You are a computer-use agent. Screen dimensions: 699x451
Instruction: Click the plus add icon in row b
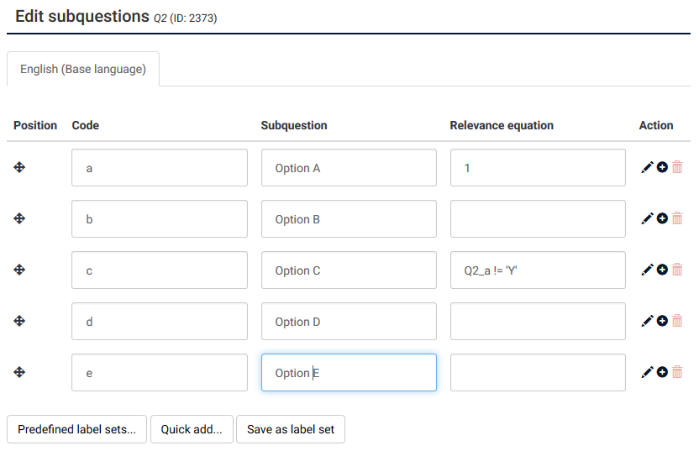click(662, 218)
